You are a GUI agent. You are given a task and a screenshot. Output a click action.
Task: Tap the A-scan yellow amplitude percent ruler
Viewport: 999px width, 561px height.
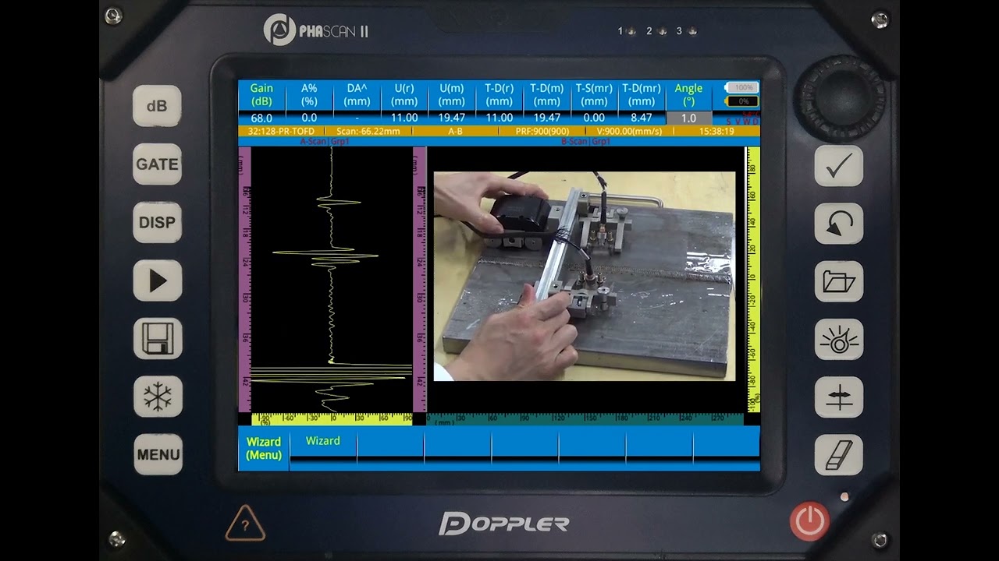click(x=332, y=419)
